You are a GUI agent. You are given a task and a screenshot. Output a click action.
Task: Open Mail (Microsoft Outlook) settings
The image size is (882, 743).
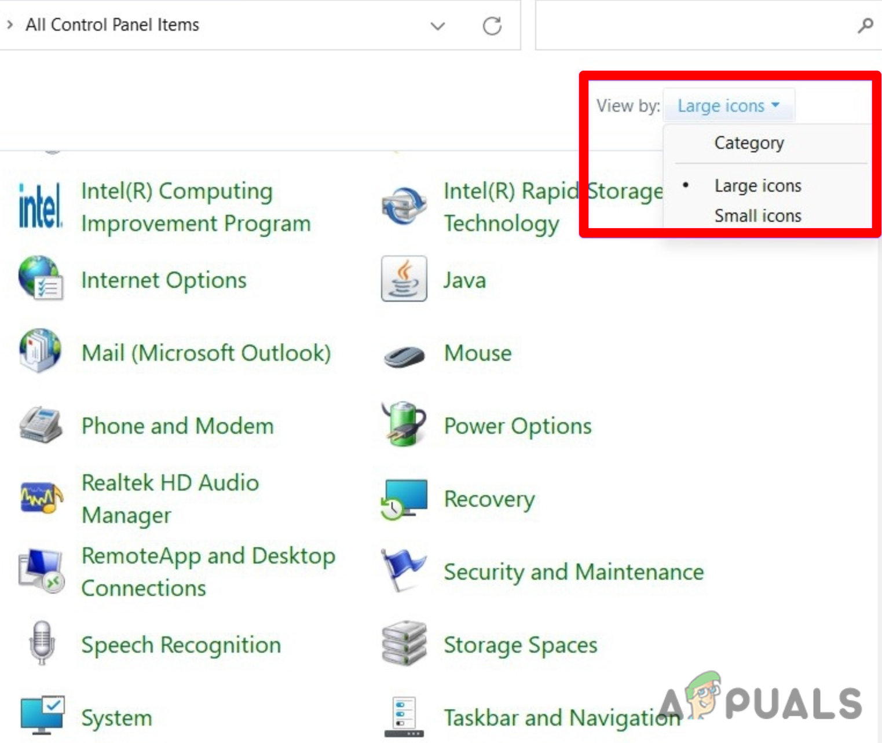(206, 353)
